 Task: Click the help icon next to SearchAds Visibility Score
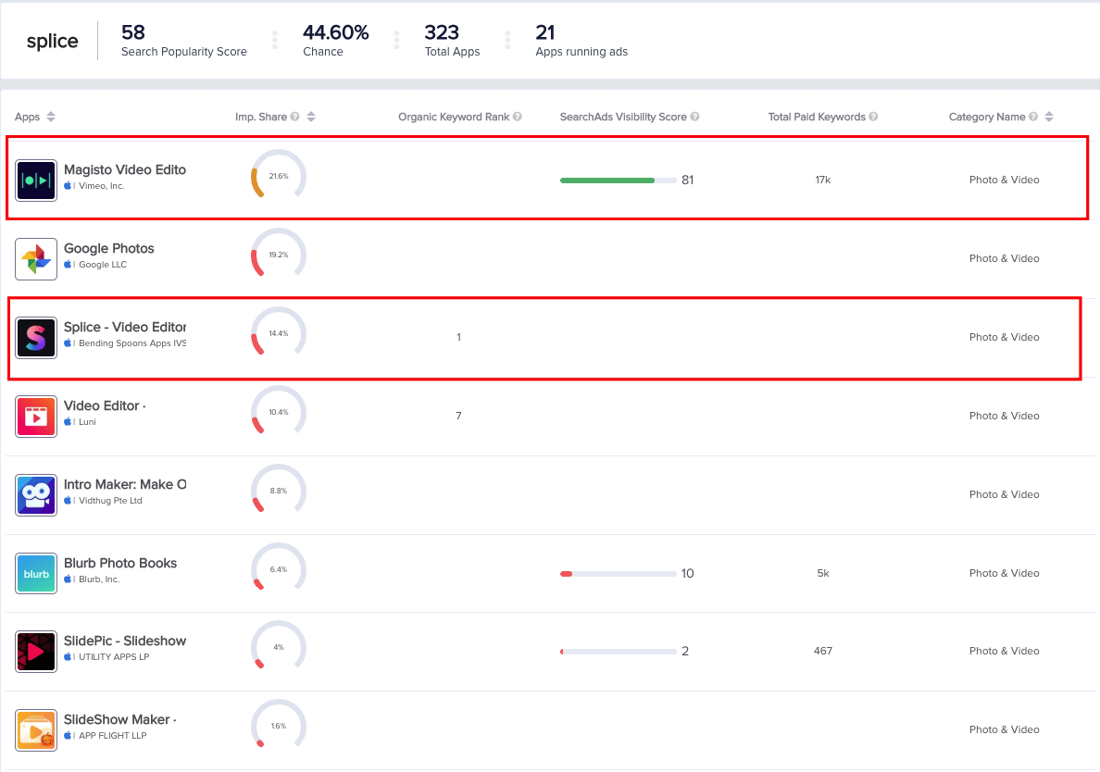694,117
